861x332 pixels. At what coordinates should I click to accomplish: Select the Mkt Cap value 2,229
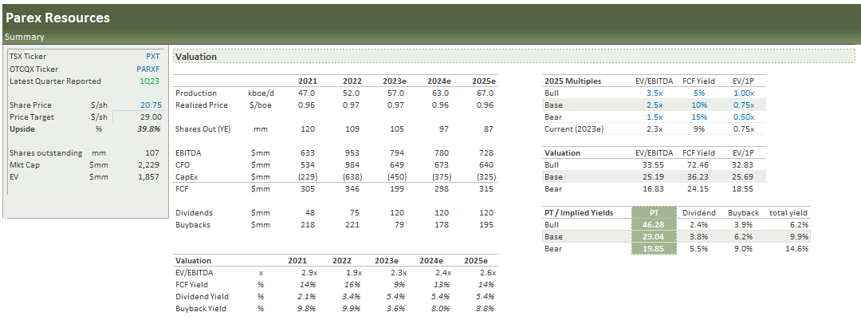151,165
